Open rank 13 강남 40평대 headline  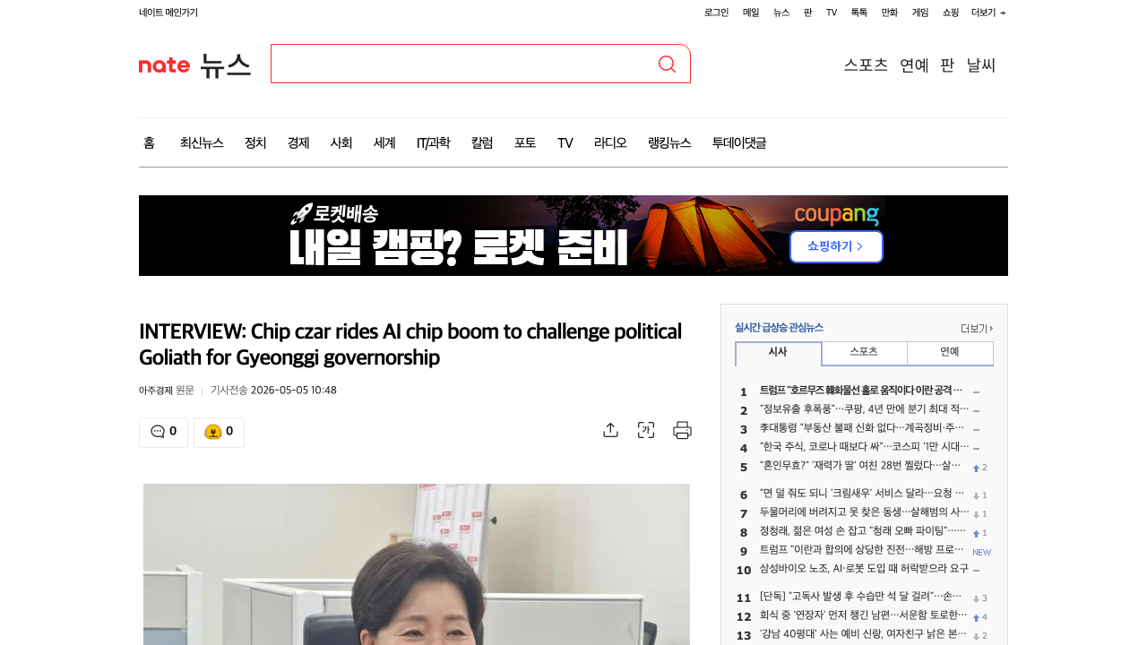coord(864,635)
